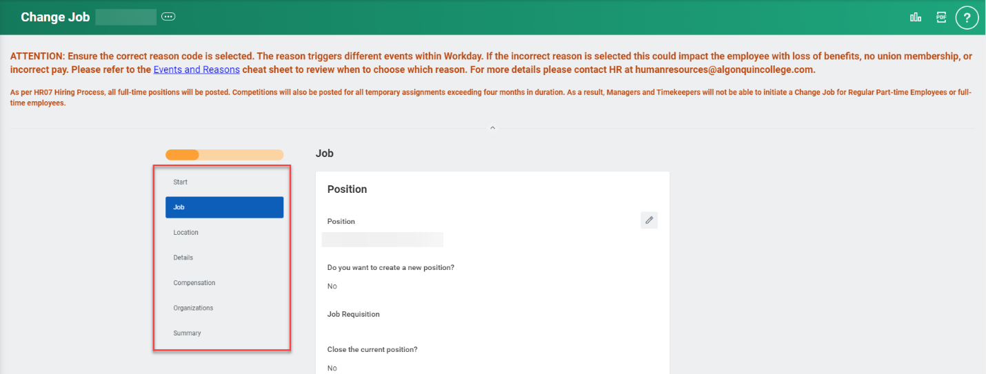View the Summary step
Screen dimensions: 986x374
(x=188, y=333)
